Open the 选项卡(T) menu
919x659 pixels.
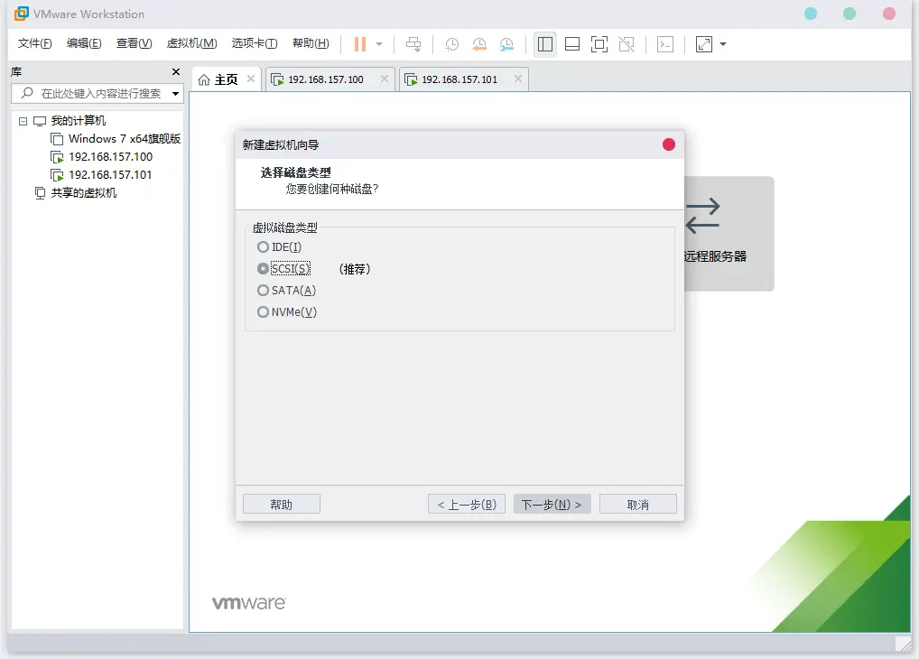click(x=255, y=43)
